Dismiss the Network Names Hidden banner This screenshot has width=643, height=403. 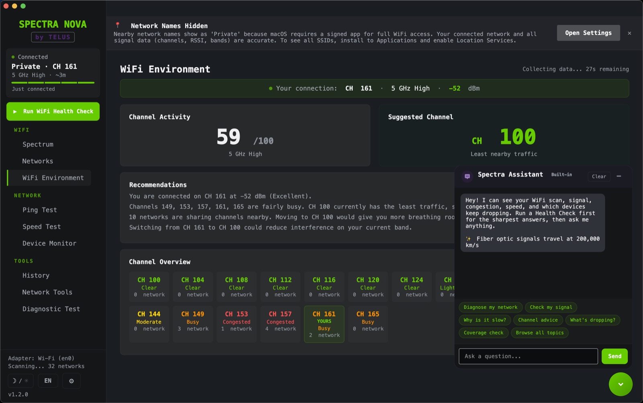(x=629, y=33)
